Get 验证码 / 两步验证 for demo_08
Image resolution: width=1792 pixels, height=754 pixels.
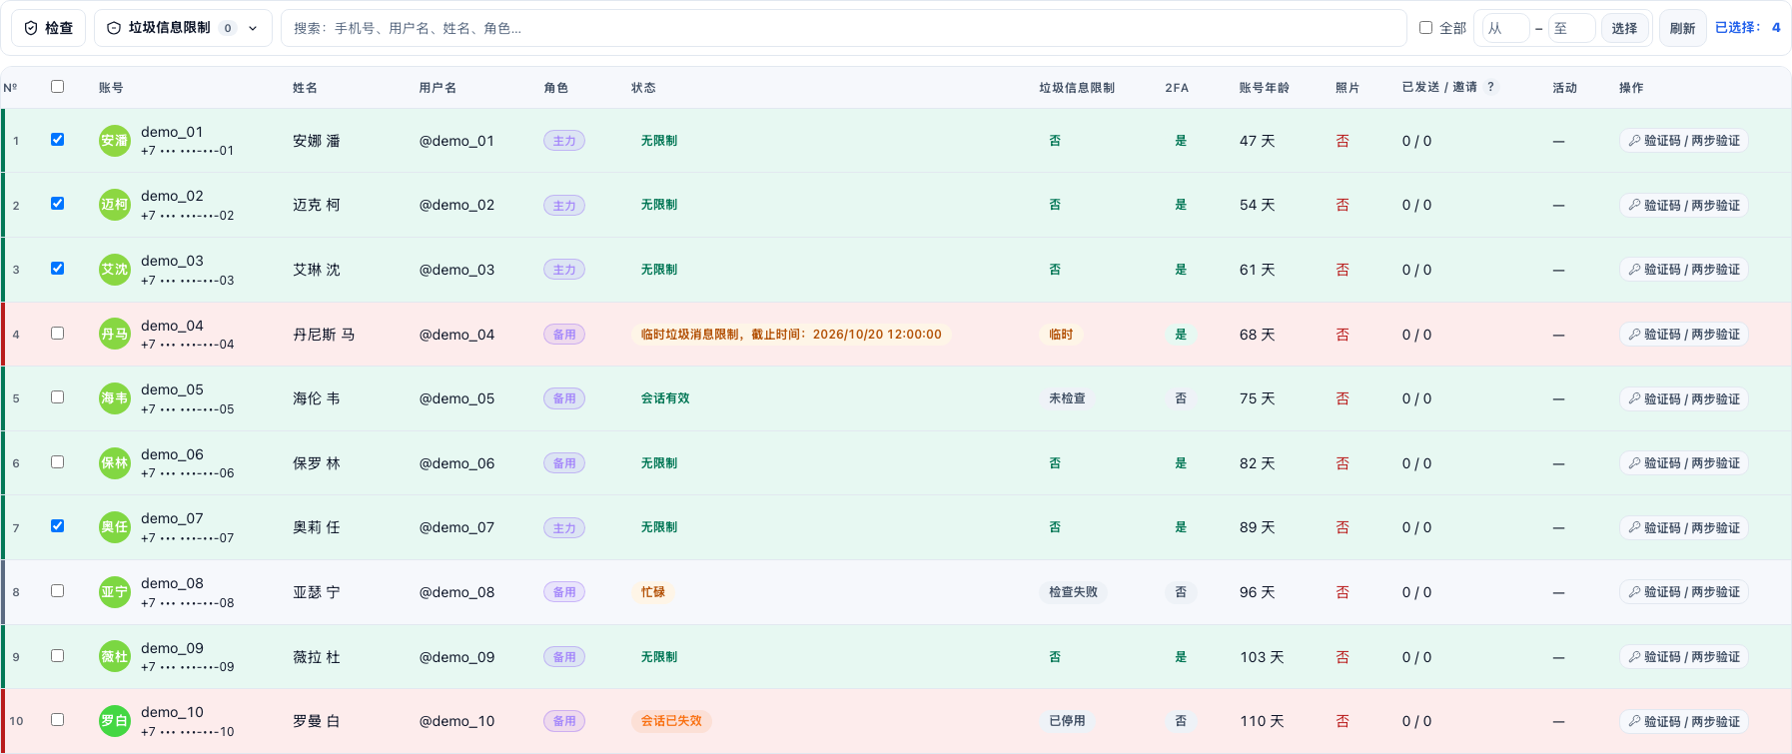(1684, 592)
